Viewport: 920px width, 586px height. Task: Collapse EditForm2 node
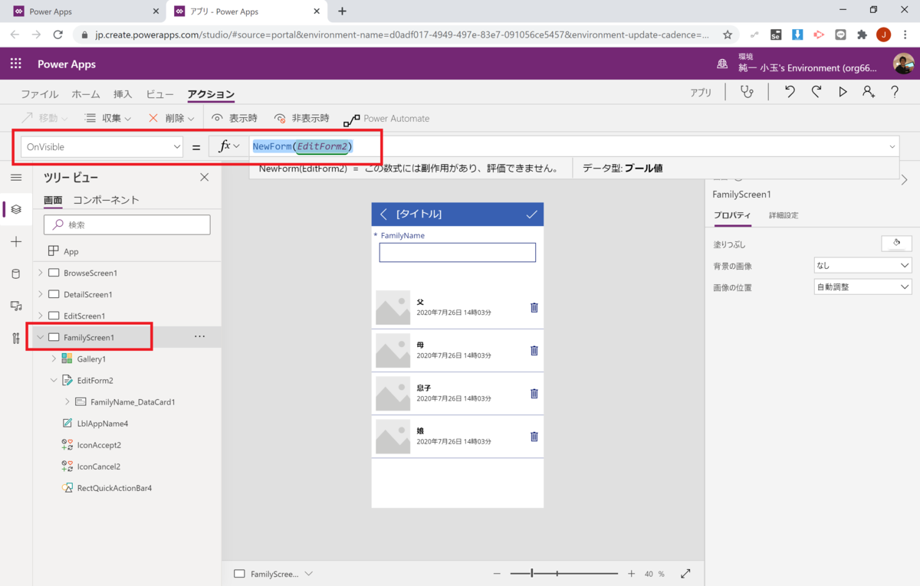(54, 380)
